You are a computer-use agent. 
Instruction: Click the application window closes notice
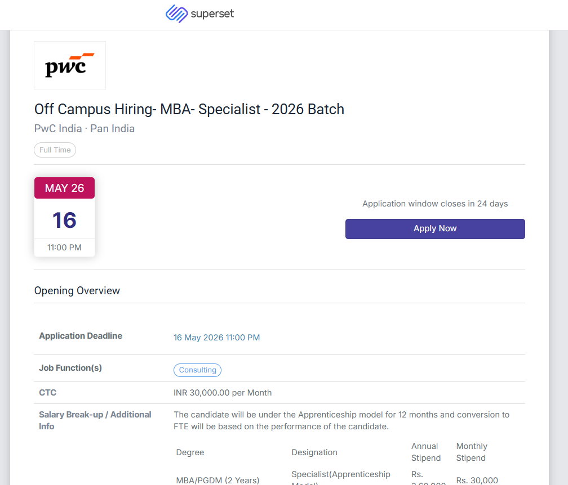coord(435,204)
